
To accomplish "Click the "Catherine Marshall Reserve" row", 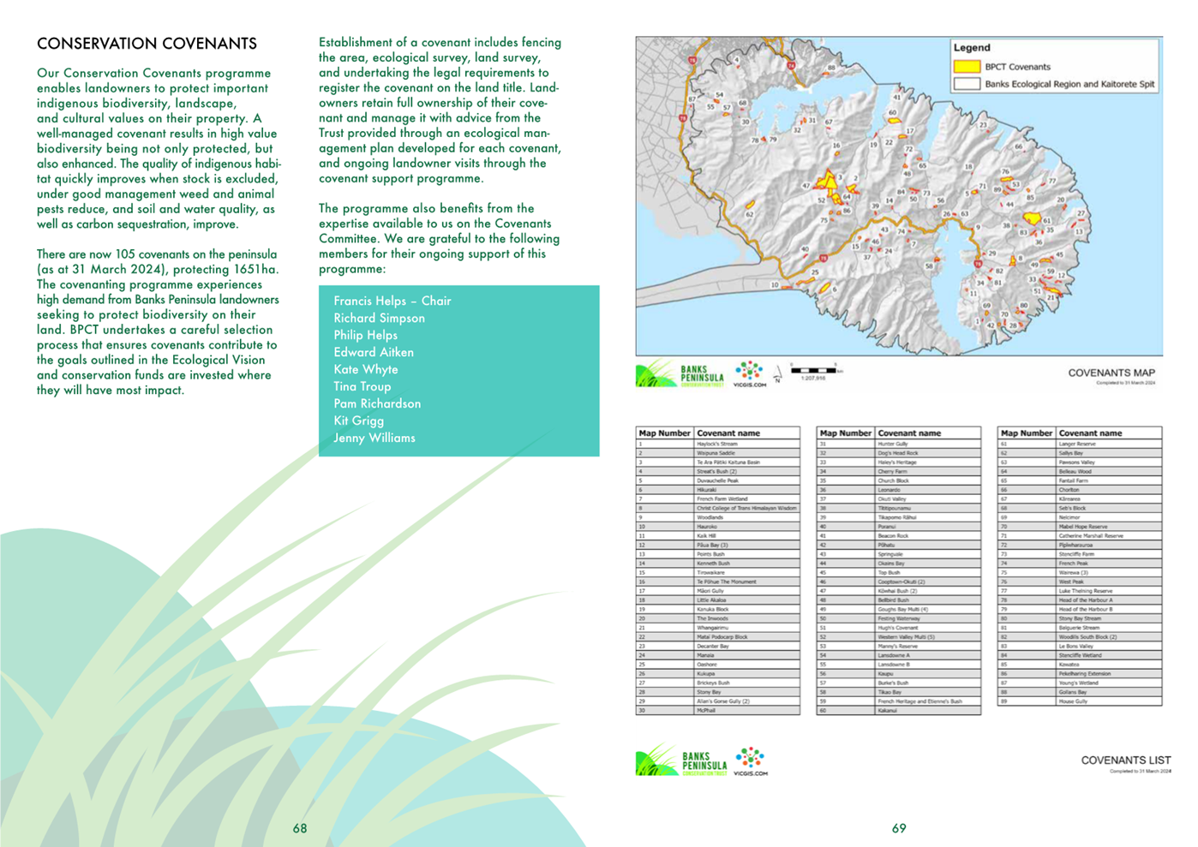I will [x=1080, y=535].
